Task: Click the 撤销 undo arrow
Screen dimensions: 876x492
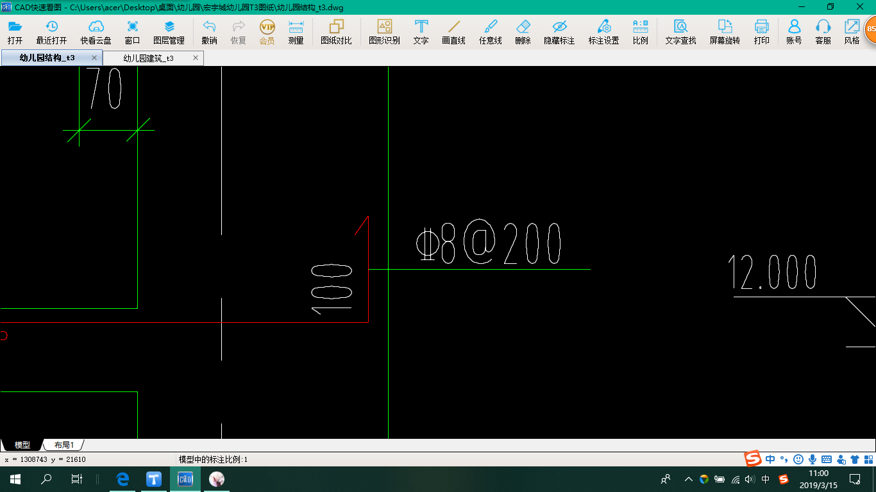Action: coord(209,32)
